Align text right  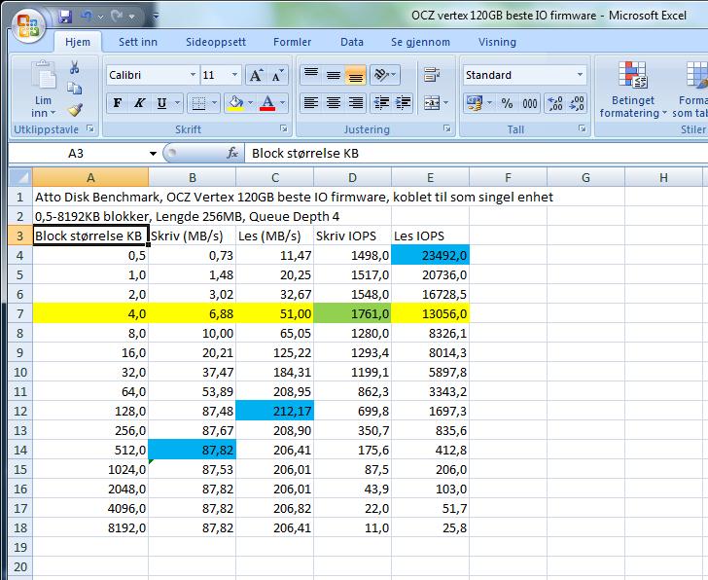[355, 103]
